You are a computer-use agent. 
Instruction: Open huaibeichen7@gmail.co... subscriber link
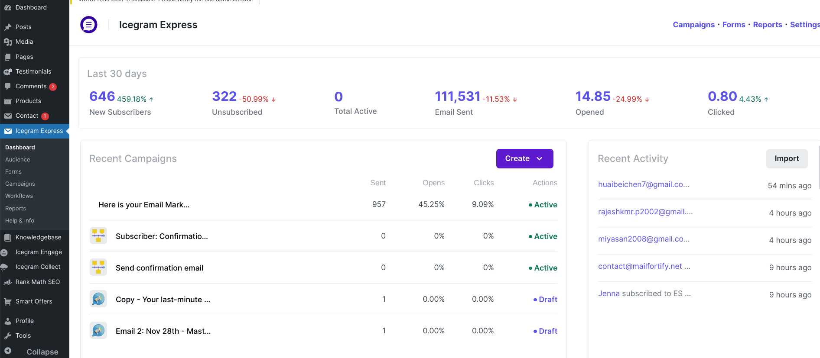tap(644, 184)
